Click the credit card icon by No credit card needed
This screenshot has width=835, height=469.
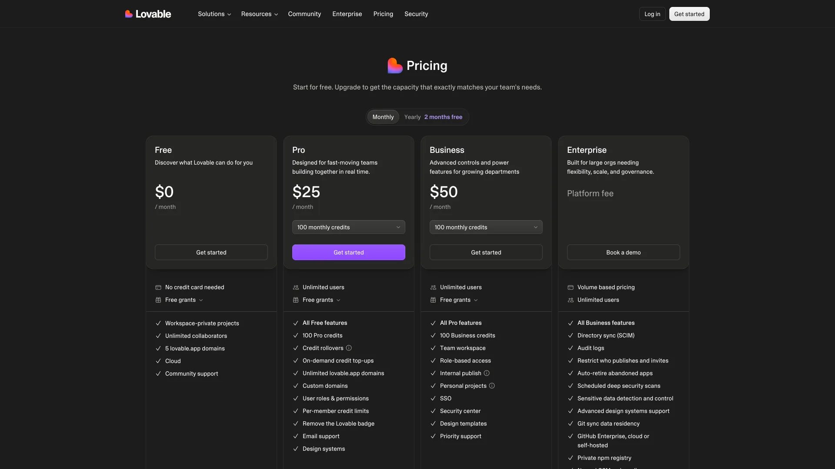point(158,287)
